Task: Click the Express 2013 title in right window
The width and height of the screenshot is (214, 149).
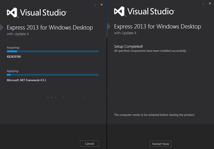Action: 157,27
